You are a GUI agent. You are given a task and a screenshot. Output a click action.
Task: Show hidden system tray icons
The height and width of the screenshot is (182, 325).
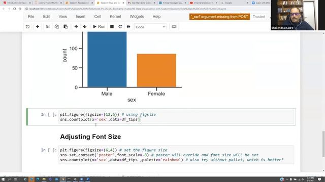point(287,179)
